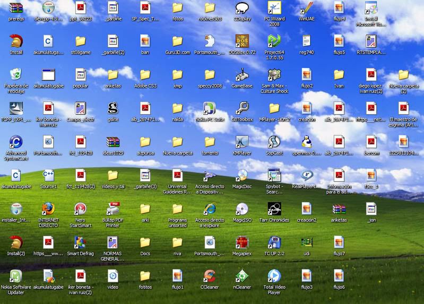Launch INTERNET DIRECTO Firefox shortcut
Screen dimensions: 424x304
tap(48, 209)
